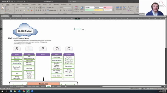The width and height of the screenshot is (167, 93).
Task: Copy the selected cells
Action: click(7, 9)
